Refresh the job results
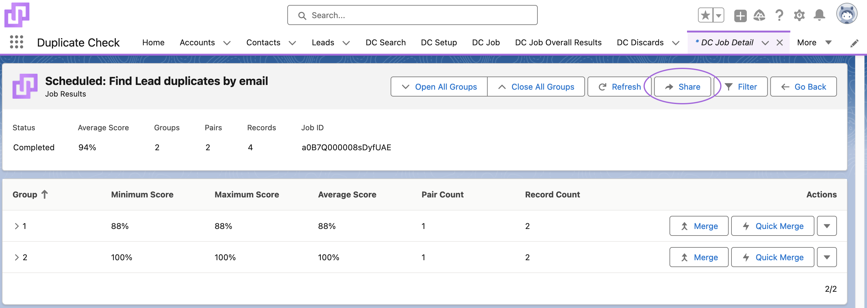867x308 pixels. [619, 87]
